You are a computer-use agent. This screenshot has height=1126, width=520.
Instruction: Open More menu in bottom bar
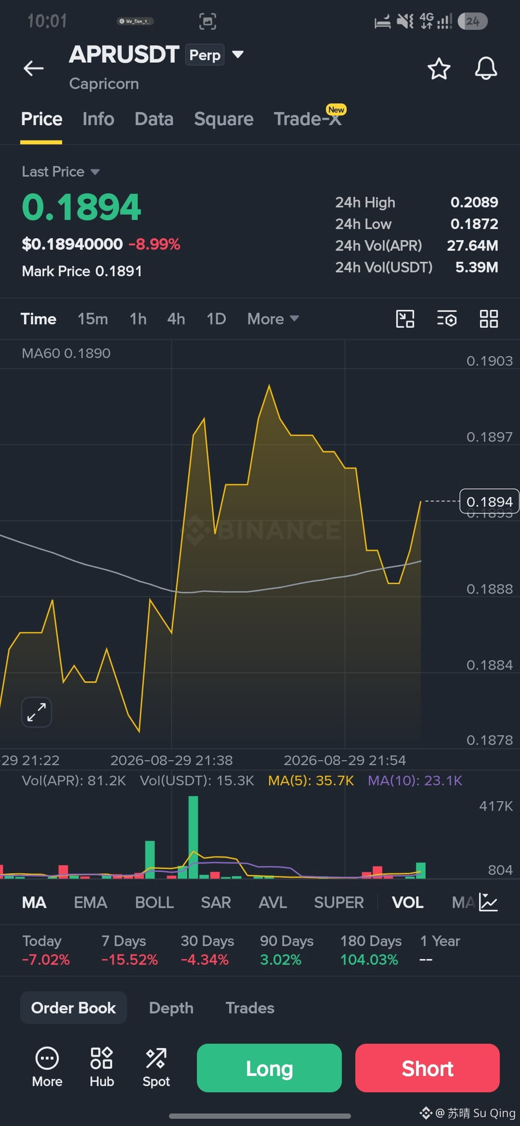tap(47, 1067)
